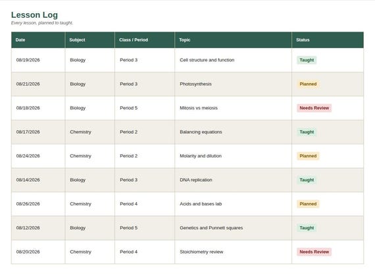Click the topic 'DNA replication'
Screen dimensions: 375x278
(x=196, y=180)
